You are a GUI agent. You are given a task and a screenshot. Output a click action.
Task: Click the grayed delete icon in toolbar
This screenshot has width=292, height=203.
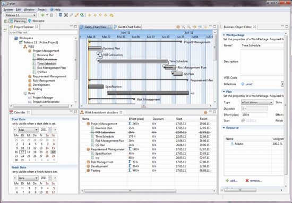pos(51,15)
